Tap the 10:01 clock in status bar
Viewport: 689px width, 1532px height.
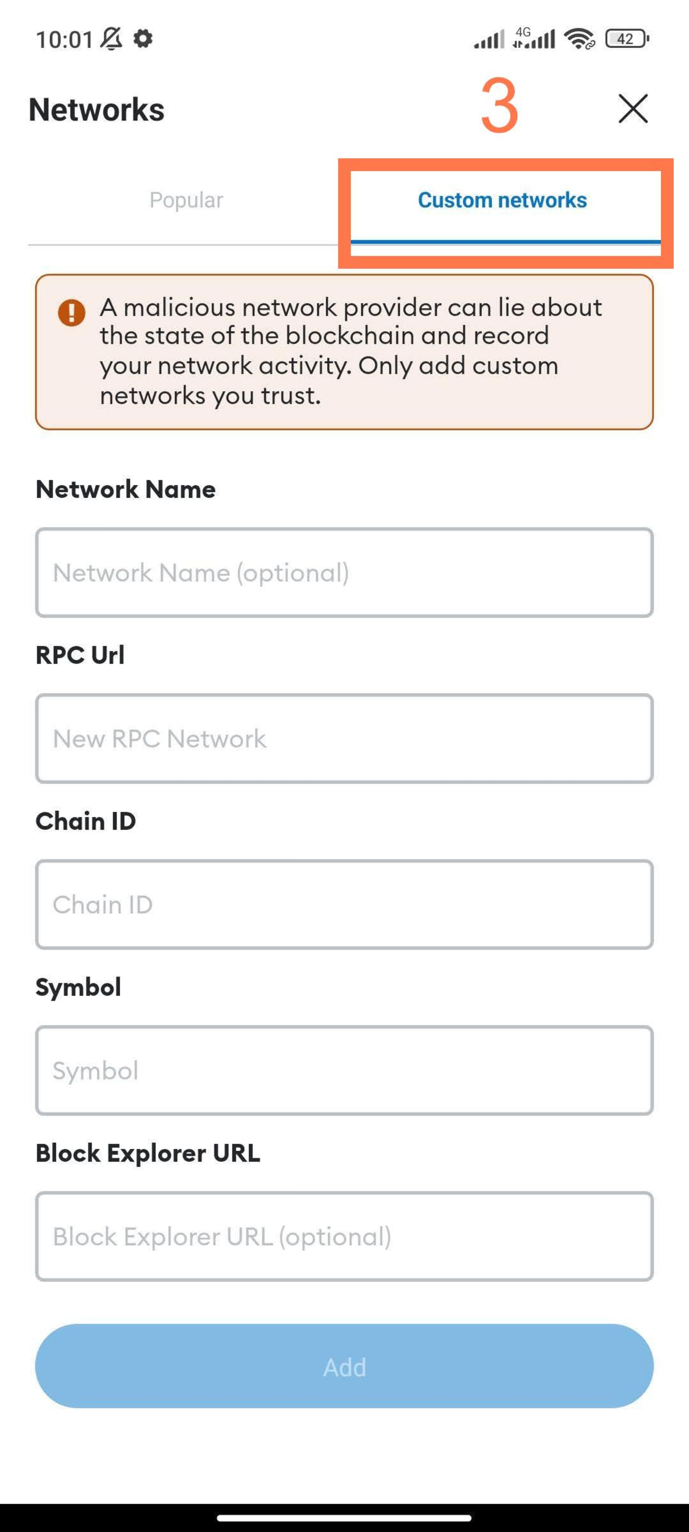(x=64, y=39)
